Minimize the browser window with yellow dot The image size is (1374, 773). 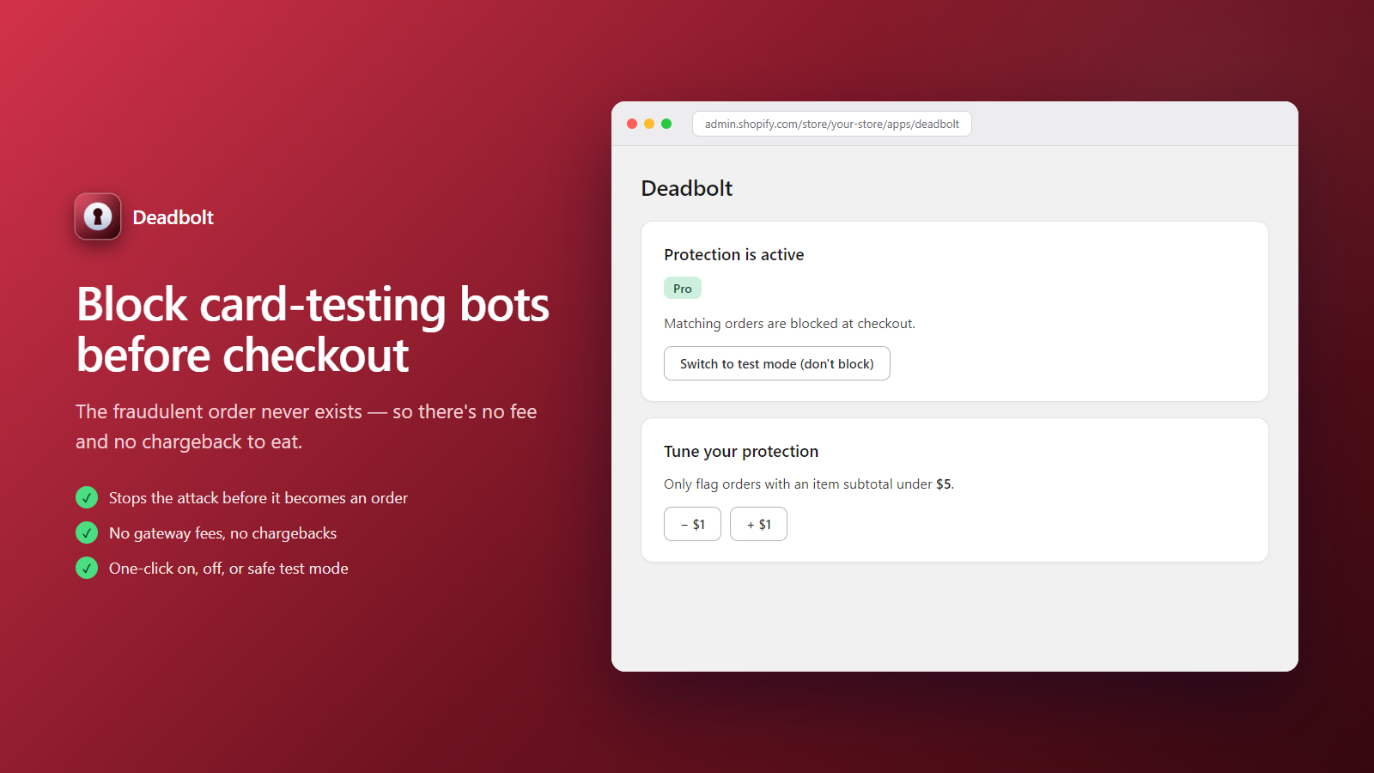649,124
